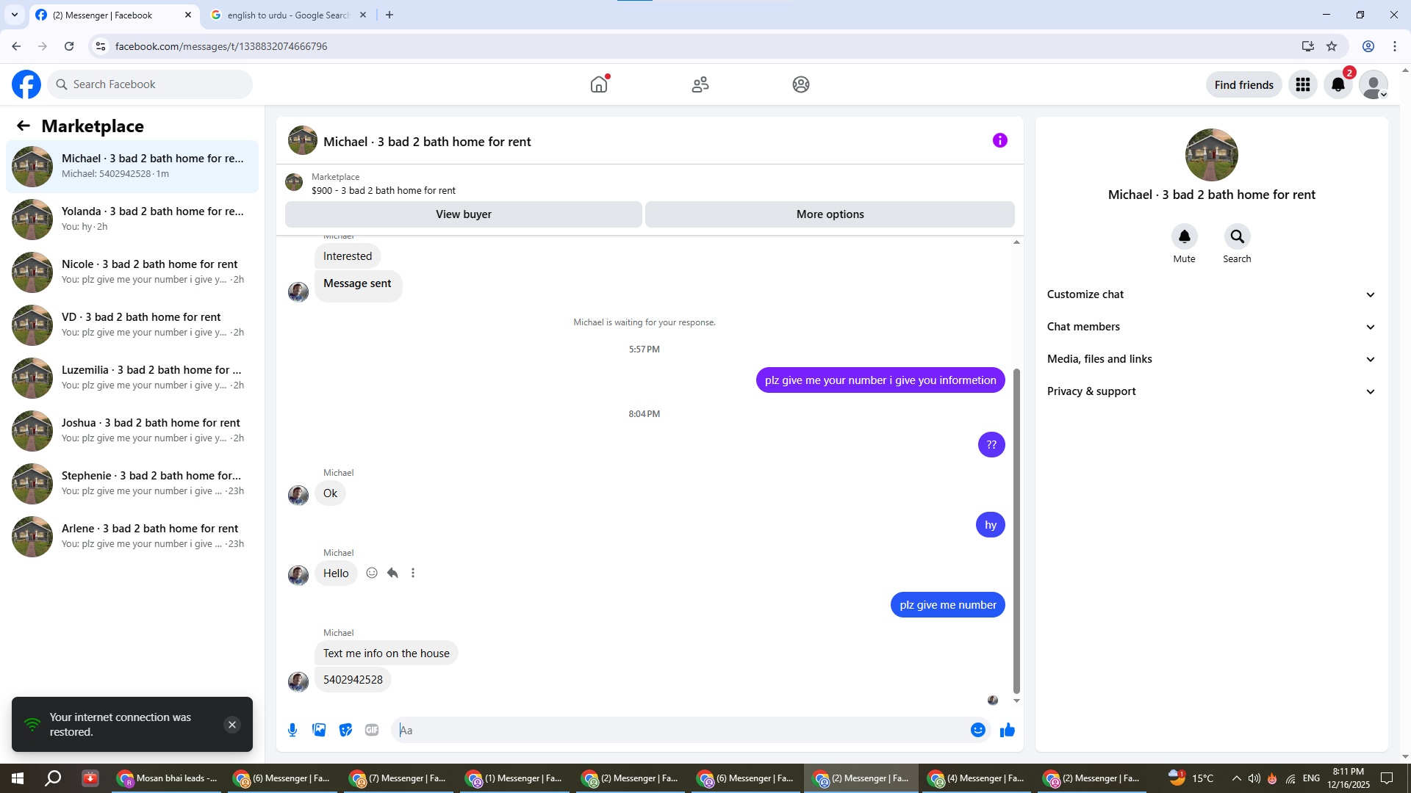
Task: Switch to the Messenger | Facebook browser tab
Action: point(114,15)
